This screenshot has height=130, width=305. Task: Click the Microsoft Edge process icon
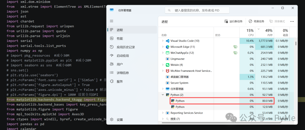click(x=167, y=47)
